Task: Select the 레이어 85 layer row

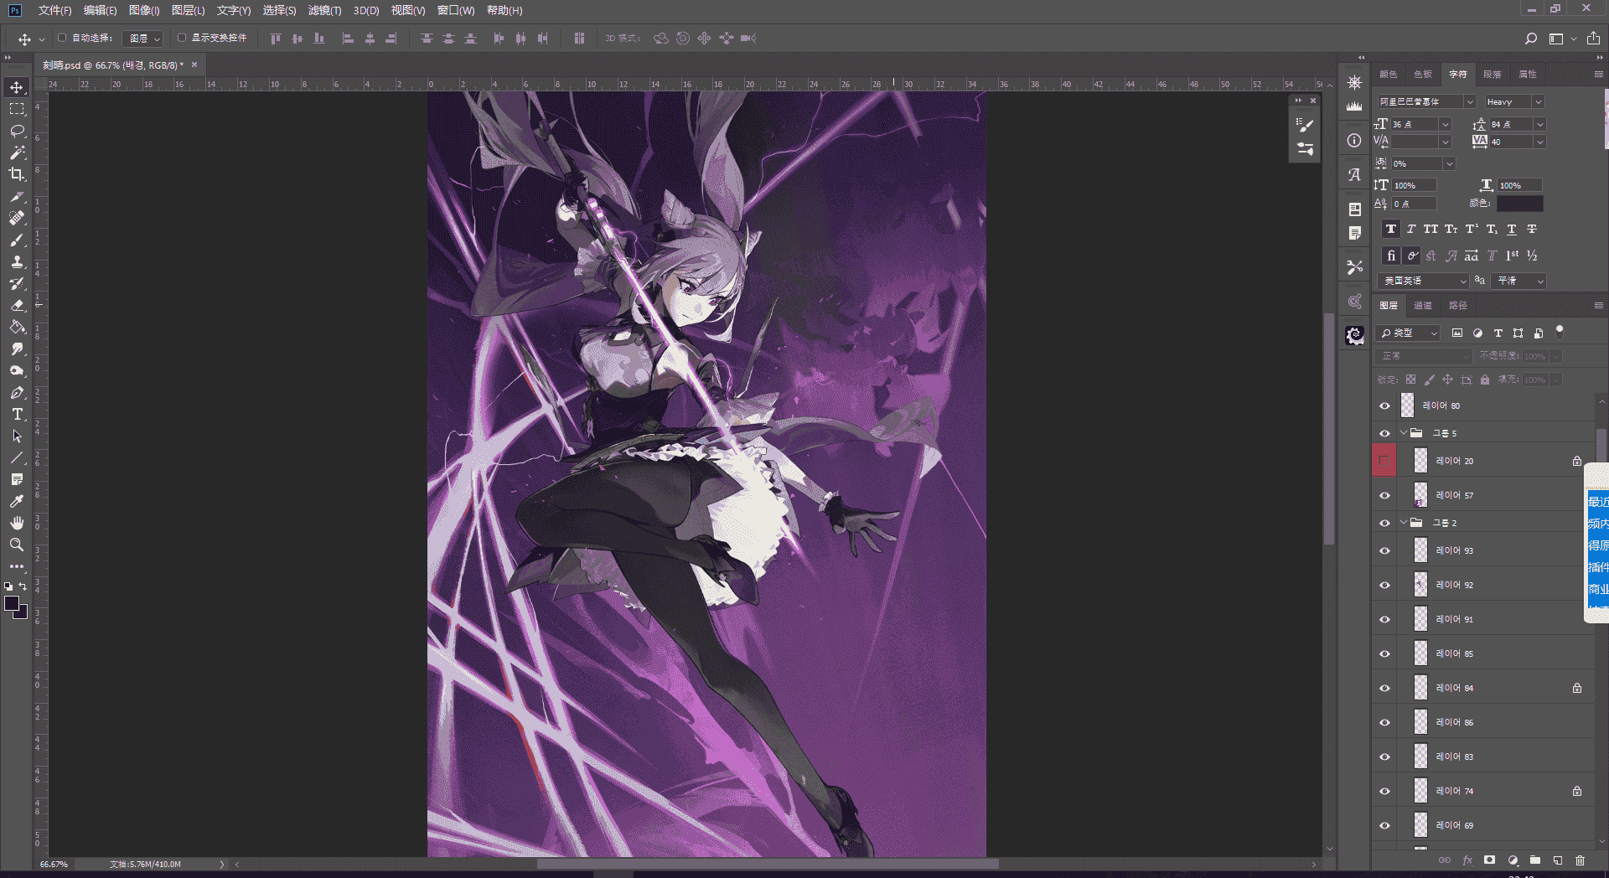Action: click(1482, 653)
